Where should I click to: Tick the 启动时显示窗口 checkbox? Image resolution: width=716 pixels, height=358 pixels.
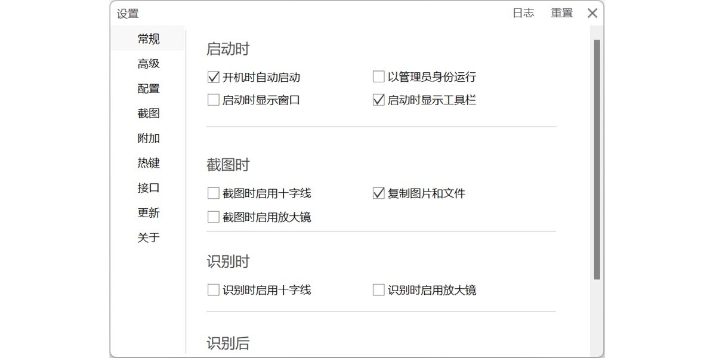coord(214,100)
